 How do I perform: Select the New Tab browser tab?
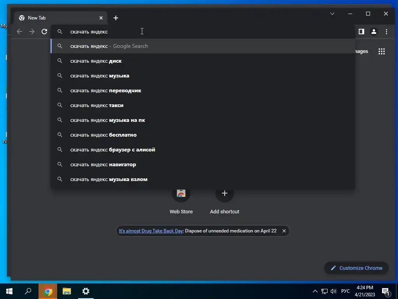(x=60, y=18)
